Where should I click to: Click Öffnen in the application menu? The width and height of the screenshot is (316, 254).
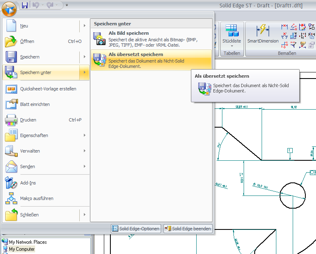point(27,41)
